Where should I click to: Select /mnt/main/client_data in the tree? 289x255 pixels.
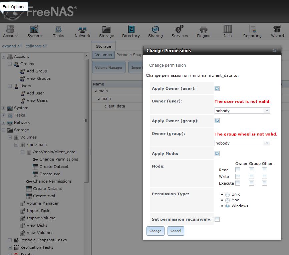coord(54,152)
